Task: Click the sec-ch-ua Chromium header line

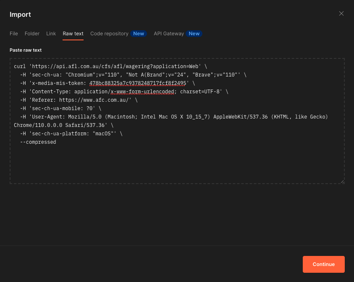Action: tap(133, 75)
